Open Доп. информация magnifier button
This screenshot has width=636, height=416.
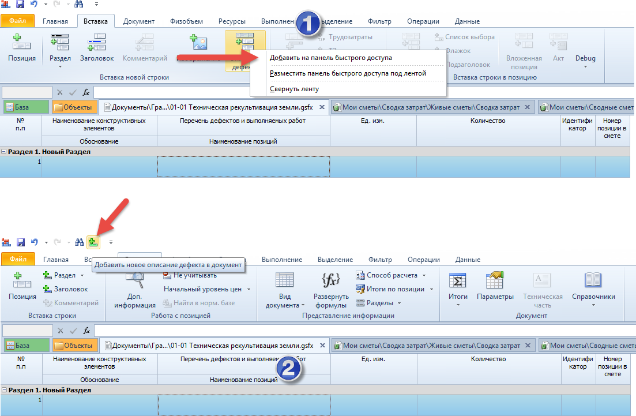(x=135, y=290)
